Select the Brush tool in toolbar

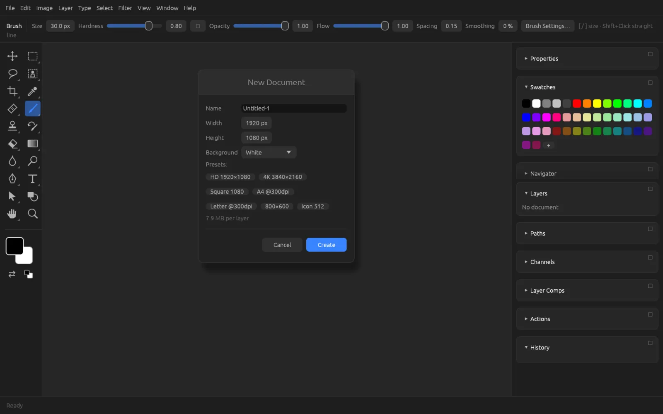pyautogui.click(x=32, y=108)
